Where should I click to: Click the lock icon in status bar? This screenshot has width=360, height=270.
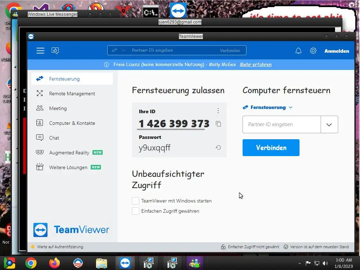click(223, 247)
